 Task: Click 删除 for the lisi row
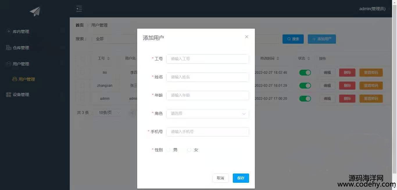click(x=347, y=73)
